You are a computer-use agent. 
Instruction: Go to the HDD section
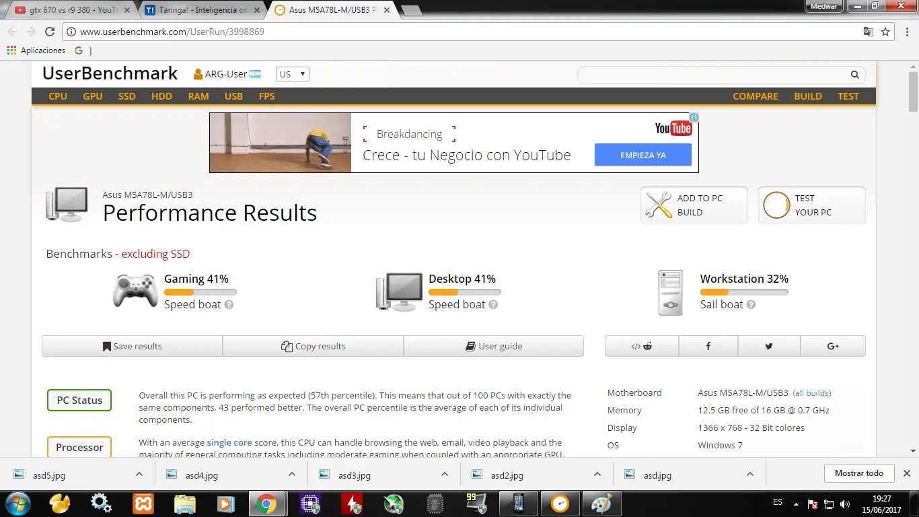click(161, 96)
